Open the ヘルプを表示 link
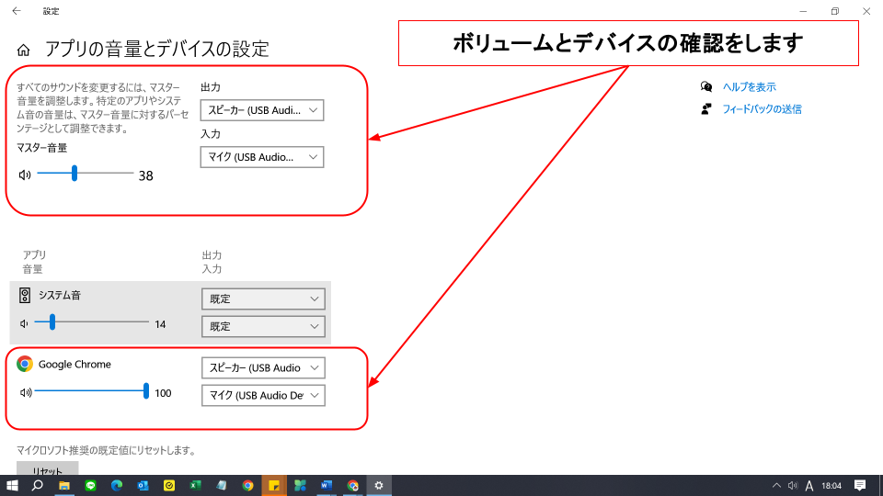Viewport: 883px width, 496px height. [749, 87]
